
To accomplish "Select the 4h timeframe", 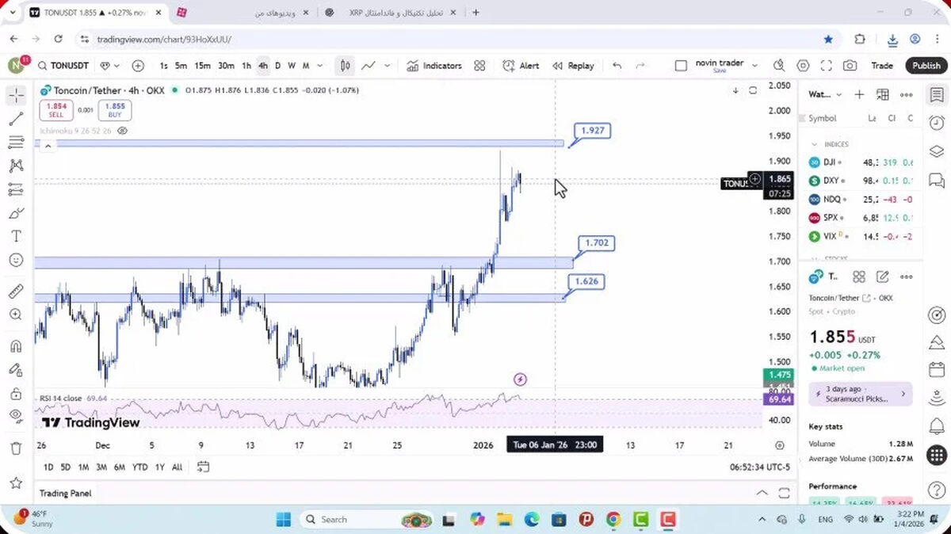I will coord(263,66).
